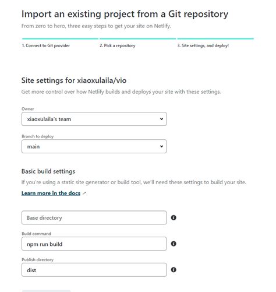Click the external-link arrow after docs link
The height and width of the screenshot is (292, 276).
click(x=84, y=194)
